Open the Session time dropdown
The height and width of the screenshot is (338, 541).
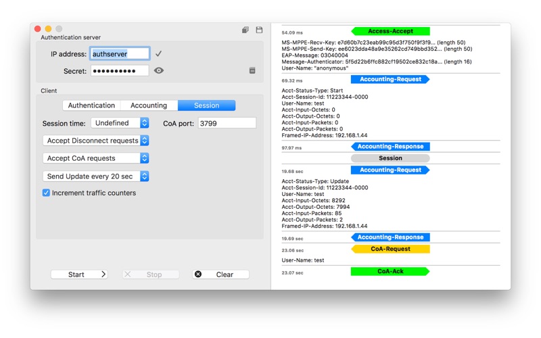coord(120,123)
